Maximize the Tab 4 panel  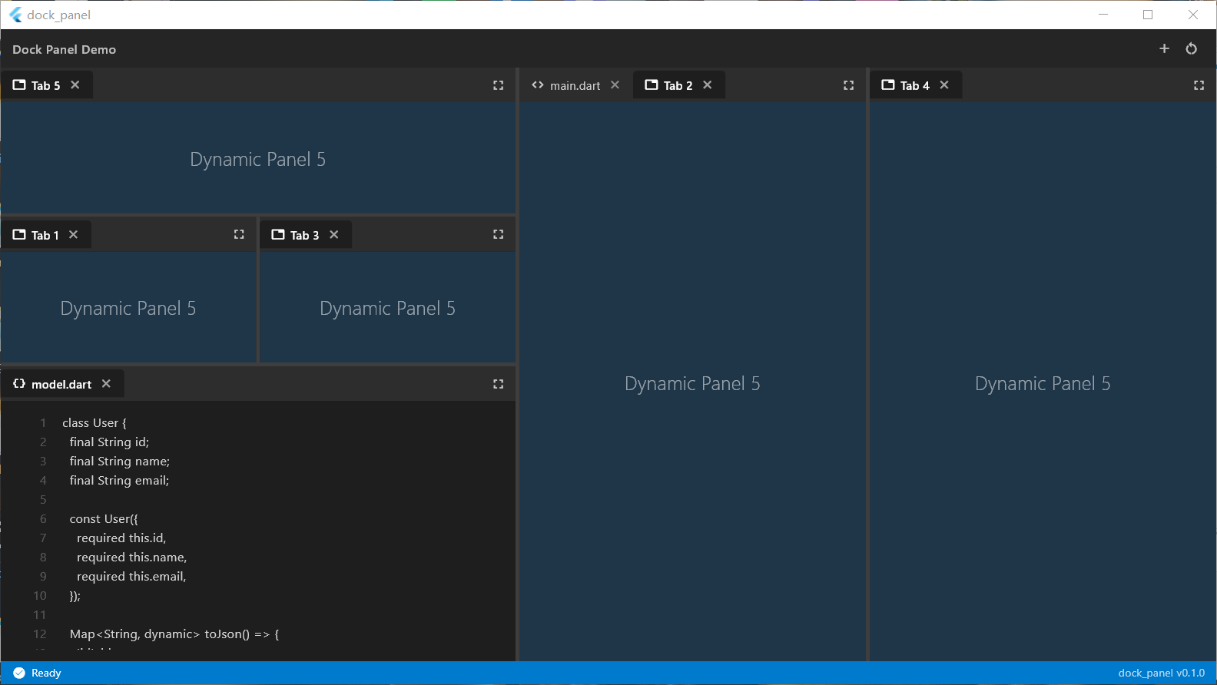click(1199, 85)
